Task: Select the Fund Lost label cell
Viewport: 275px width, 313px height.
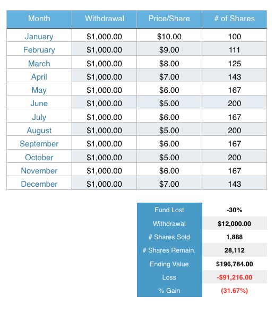Action: [169, 210]
